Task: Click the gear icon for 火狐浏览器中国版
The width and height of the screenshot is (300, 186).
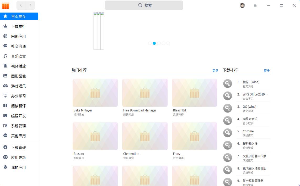Action: tap(227, 157)
